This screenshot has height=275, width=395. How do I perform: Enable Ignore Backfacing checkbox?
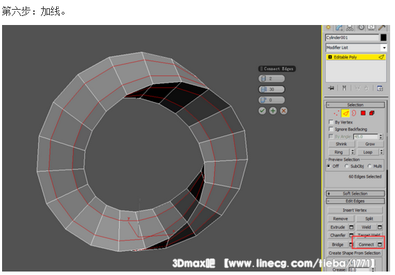point(331,129)
